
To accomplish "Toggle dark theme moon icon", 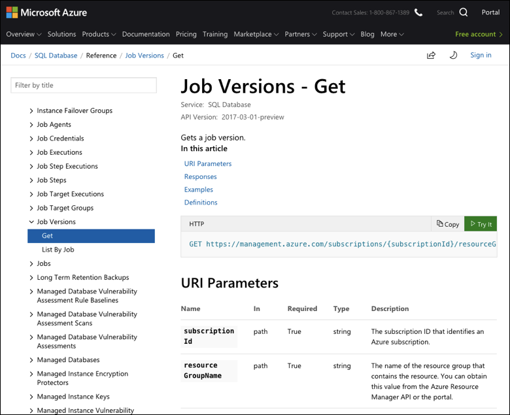I will [x=453, y=56].
